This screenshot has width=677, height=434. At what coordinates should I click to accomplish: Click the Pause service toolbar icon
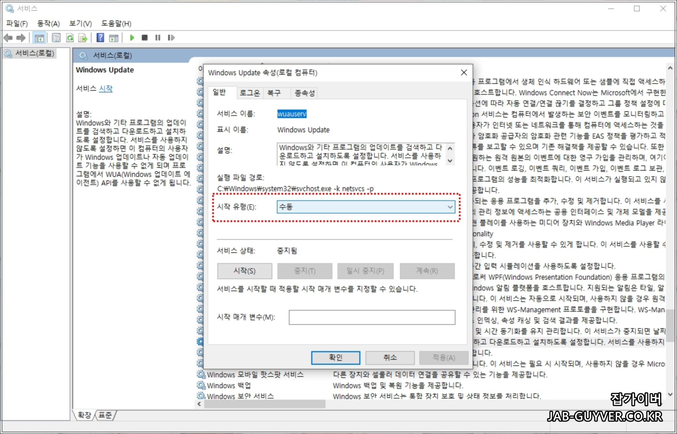tap(158, 38)
